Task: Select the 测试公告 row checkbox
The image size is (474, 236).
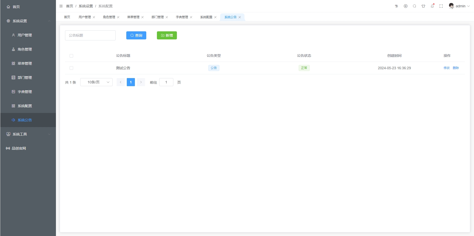Action: [x=71, y=68]
